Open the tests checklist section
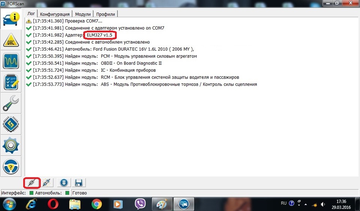The width and height of the screenshot is (360, 211). (x=11, y=82)
